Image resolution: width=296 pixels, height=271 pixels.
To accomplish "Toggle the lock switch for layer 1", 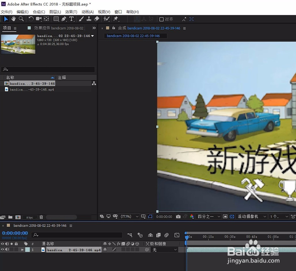I will pyautogui.click(x=16, y=249).
